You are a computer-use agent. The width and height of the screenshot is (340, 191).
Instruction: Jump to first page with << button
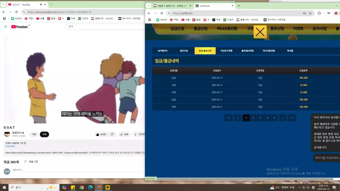pyautogui.click(x=228, y=118)
